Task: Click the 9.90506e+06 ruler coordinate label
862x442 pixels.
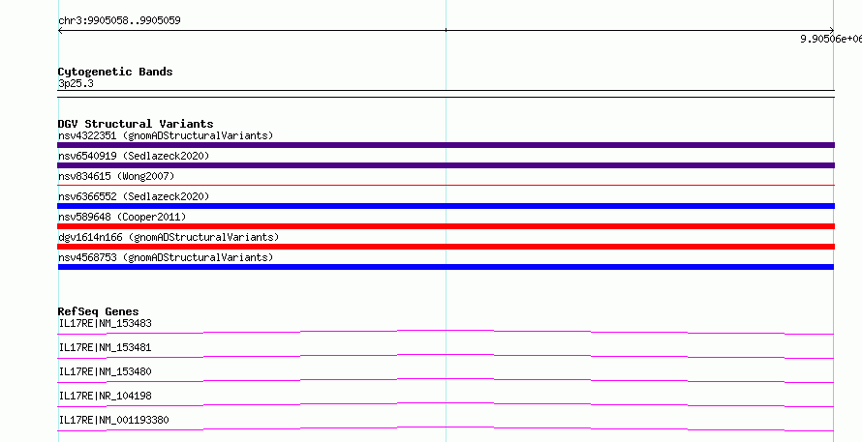Action: tap(831, 39)
